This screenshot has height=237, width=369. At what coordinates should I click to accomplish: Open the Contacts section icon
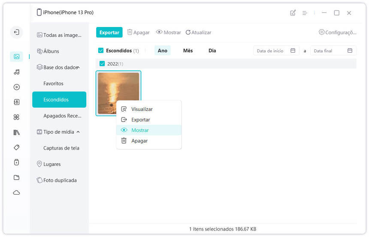pyautogui.click(x=16, y=102)
